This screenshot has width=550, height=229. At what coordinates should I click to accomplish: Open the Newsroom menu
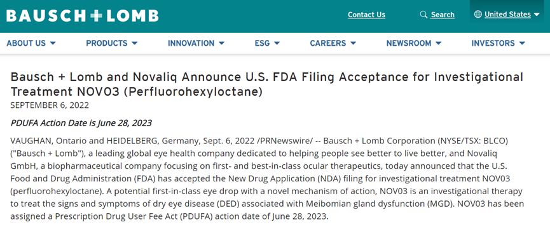tap(409, 43)
